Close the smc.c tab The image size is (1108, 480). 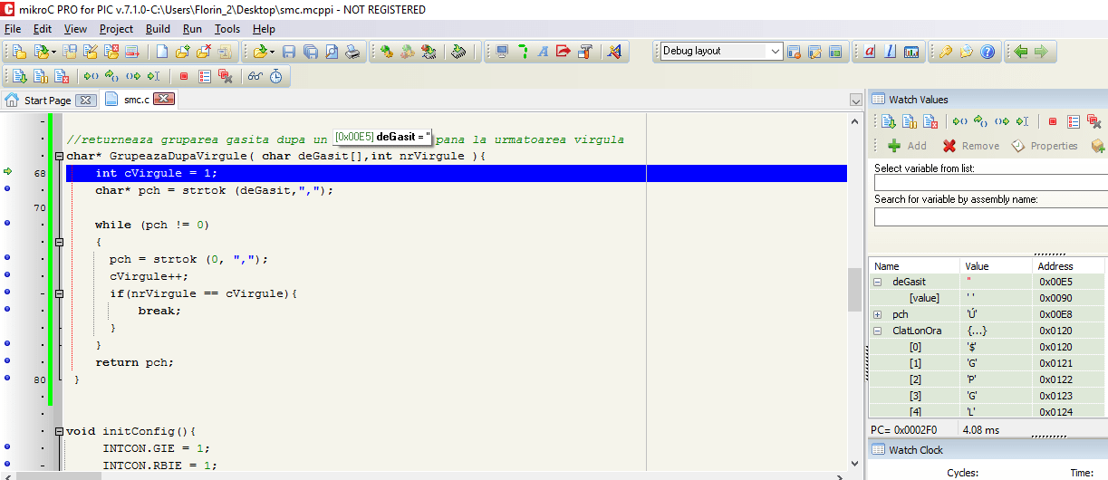164,100
